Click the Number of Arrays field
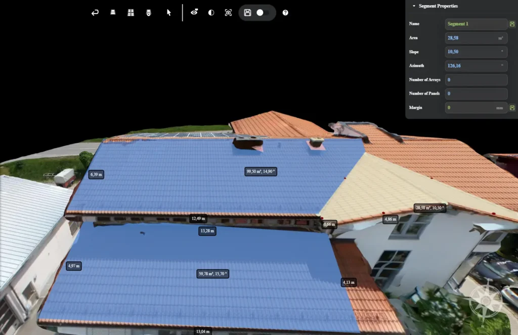Image resolution: width=518 pixels, height=335 pixels. pyautogui.click(x=476, y=79)
